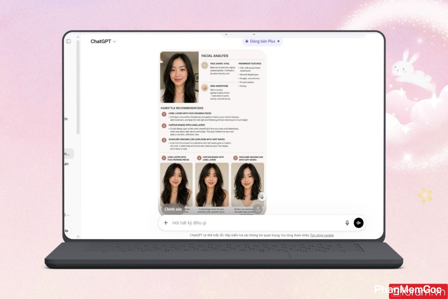Image resolution: width=448 pixels, height=299 pixels.
Task: Start voice mode with the black waveform button
Action: [x=358, y=223]
